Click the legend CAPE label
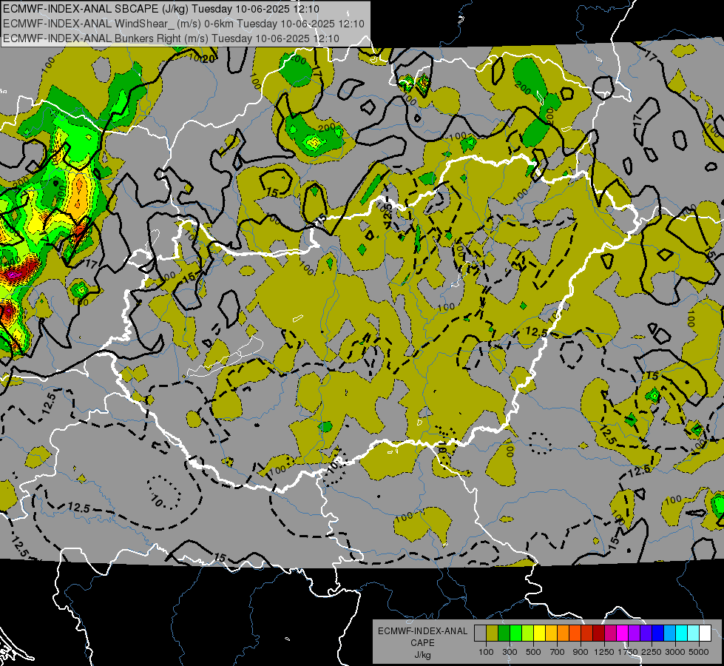This screenshot has height=666, width=724. 422,643
